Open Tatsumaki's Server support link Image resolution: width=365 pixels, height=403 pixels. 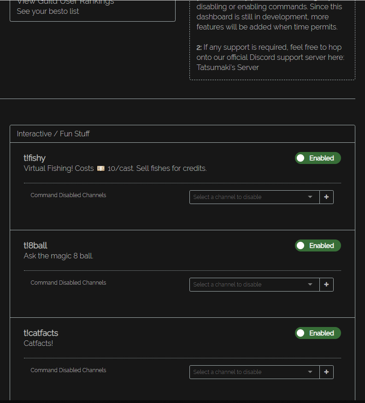(228, 68)
